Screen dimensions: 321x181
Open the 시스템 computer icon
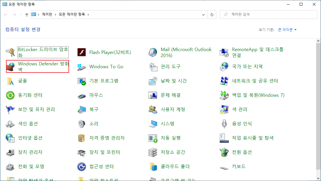point(153,124)
